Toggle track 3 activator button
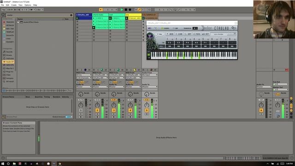This screenshot has width=295, height=166. point(114,110)
